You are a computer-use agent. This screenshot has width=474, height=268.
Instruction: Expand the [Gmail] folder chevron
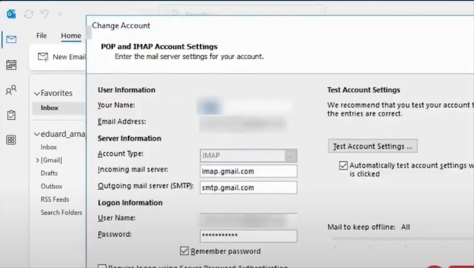[37, 160]
